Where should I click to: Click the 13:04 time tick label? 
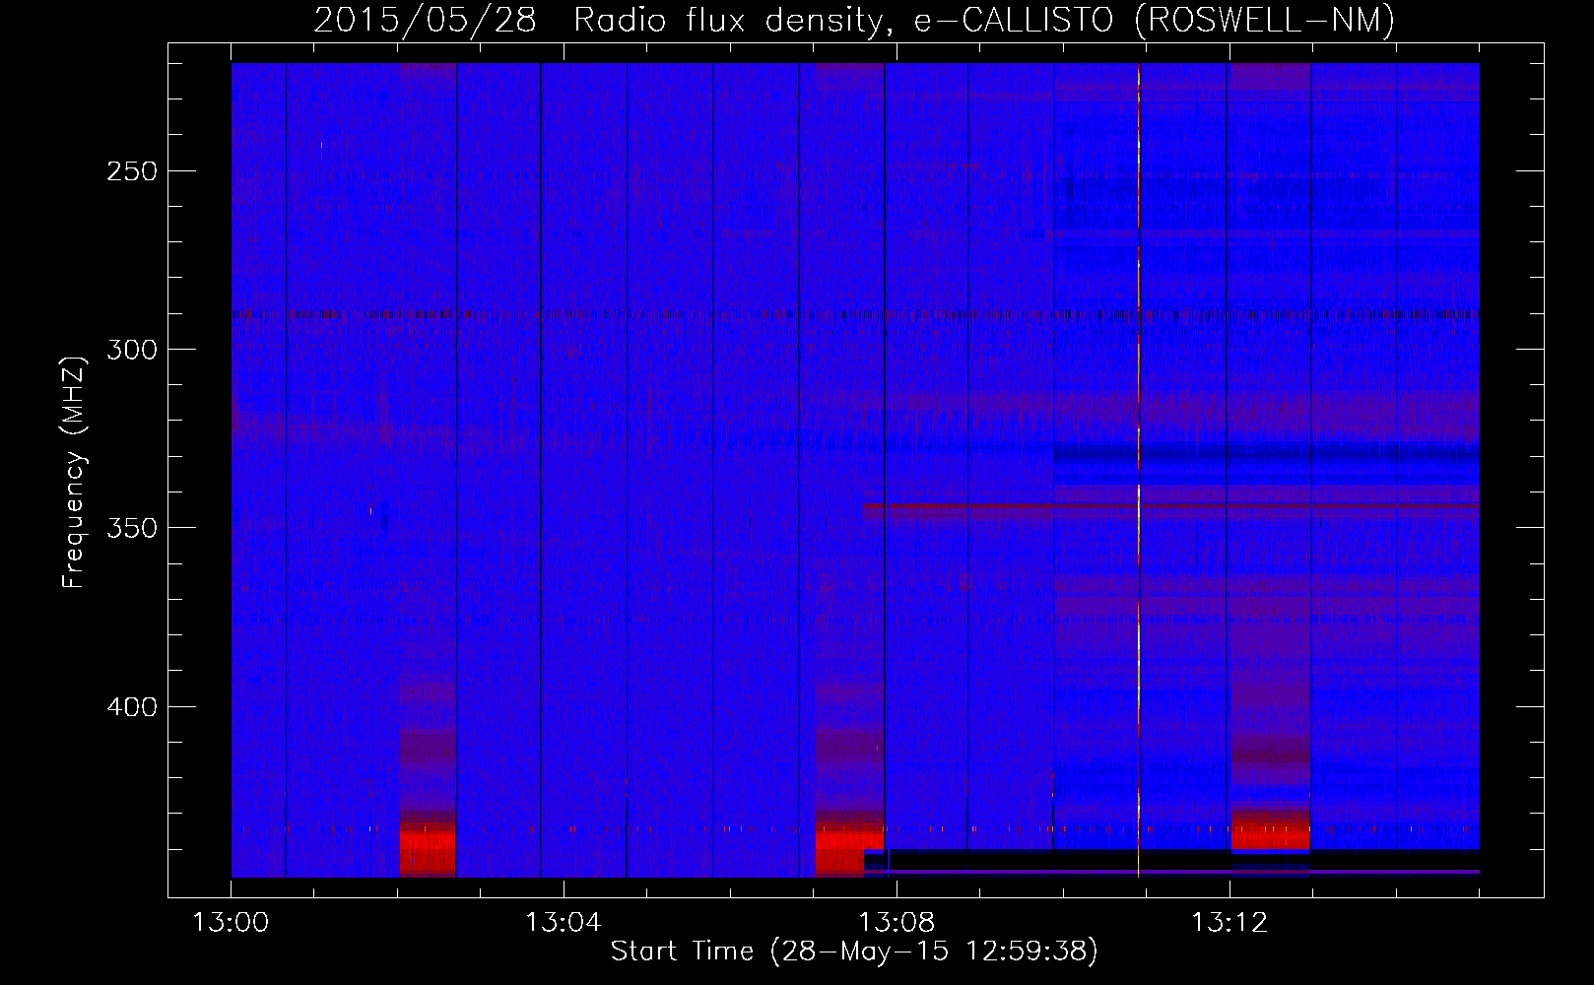tap(563, 923)
